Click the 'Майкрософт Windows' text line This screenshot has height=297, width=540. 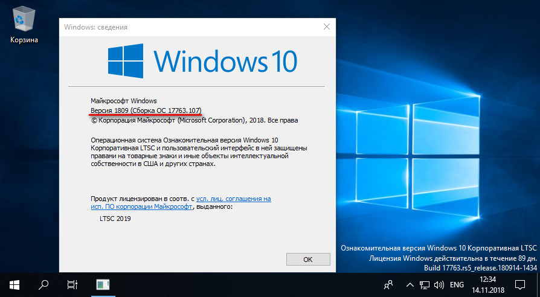(124, 101)
